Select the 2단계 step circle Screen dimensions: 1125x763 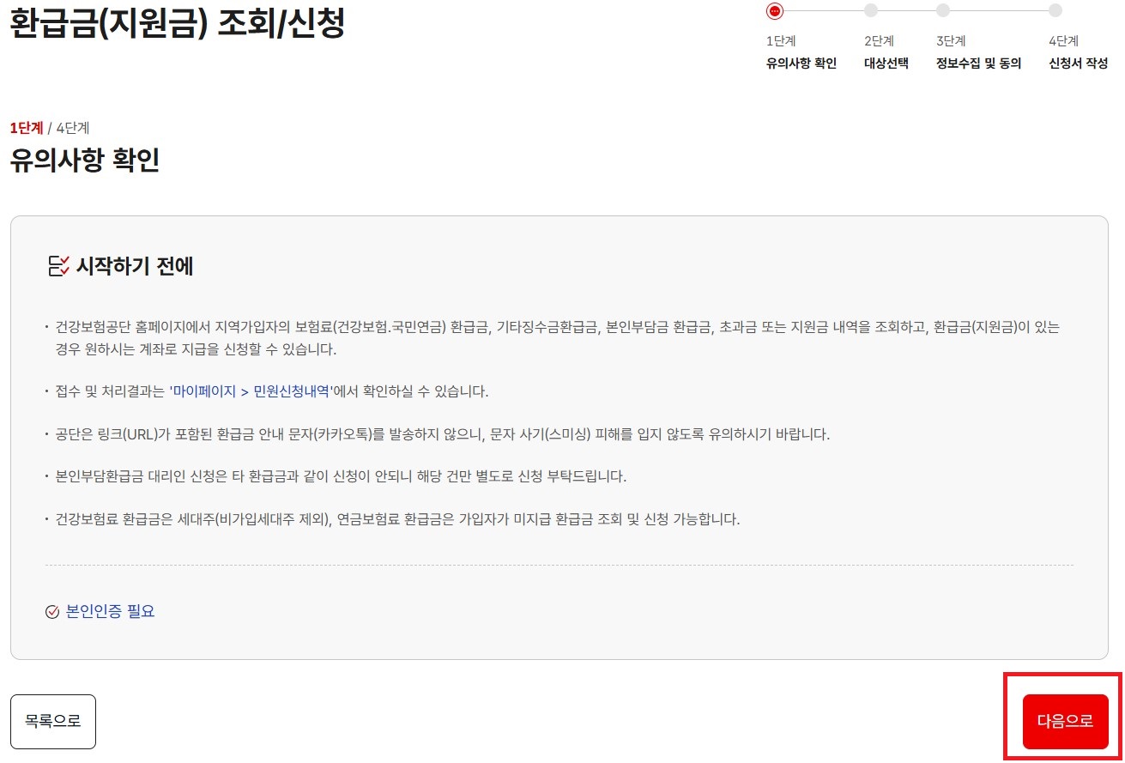pos(871,10)
